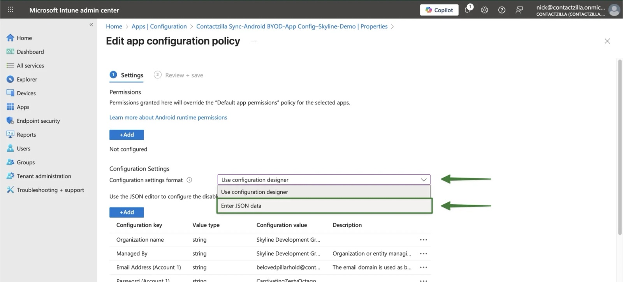Open the Settings gear icon
The image size is (623, 282).
[484, 10]
